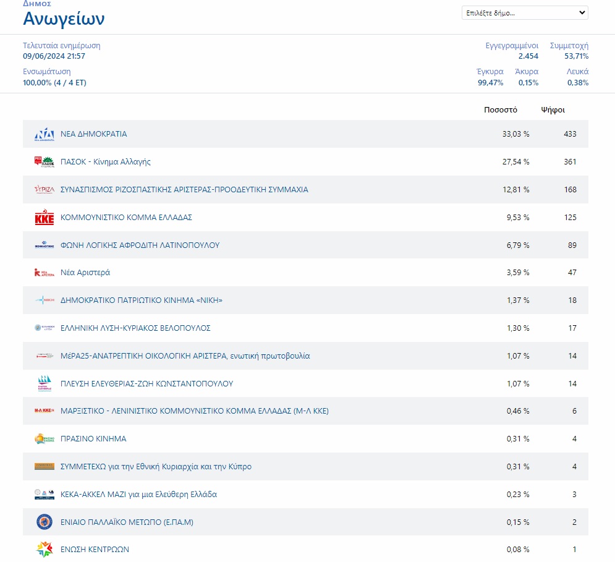The height and width of the screenshot is (562, 615).
Task: Open the municipality selector dropdown
Action: click(525, 12)
